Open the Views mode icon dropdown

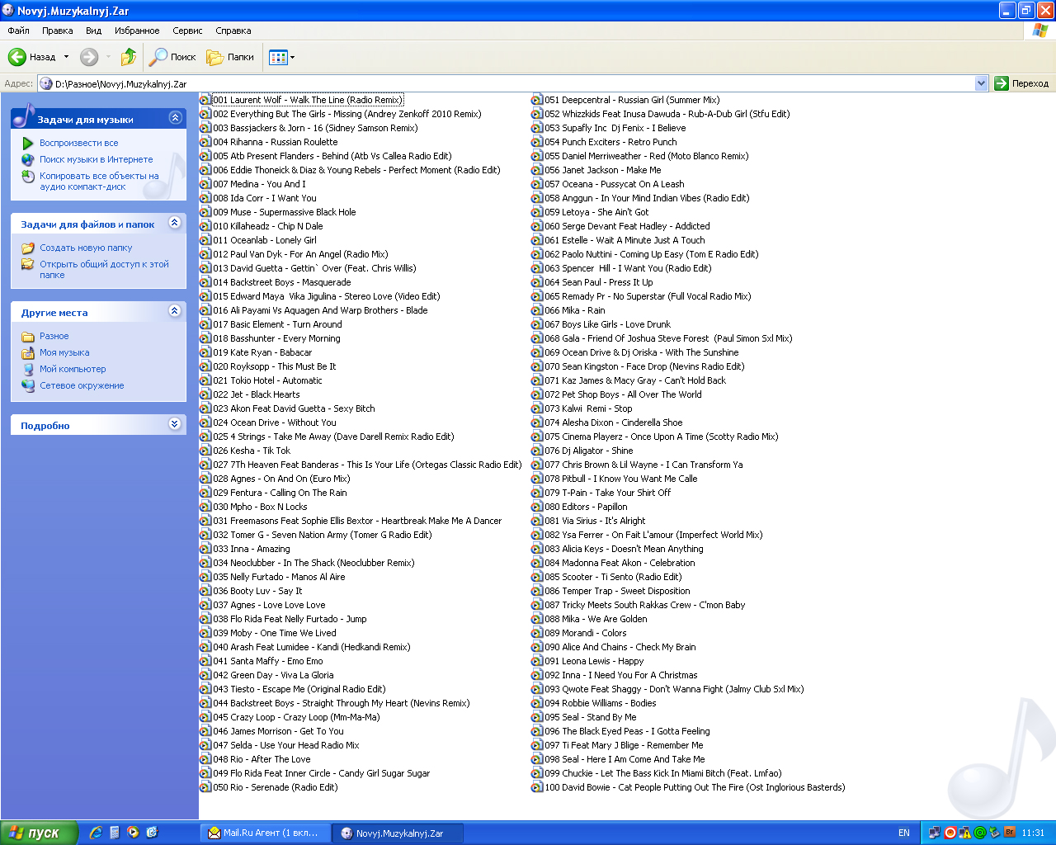click(x=281, y=57)
